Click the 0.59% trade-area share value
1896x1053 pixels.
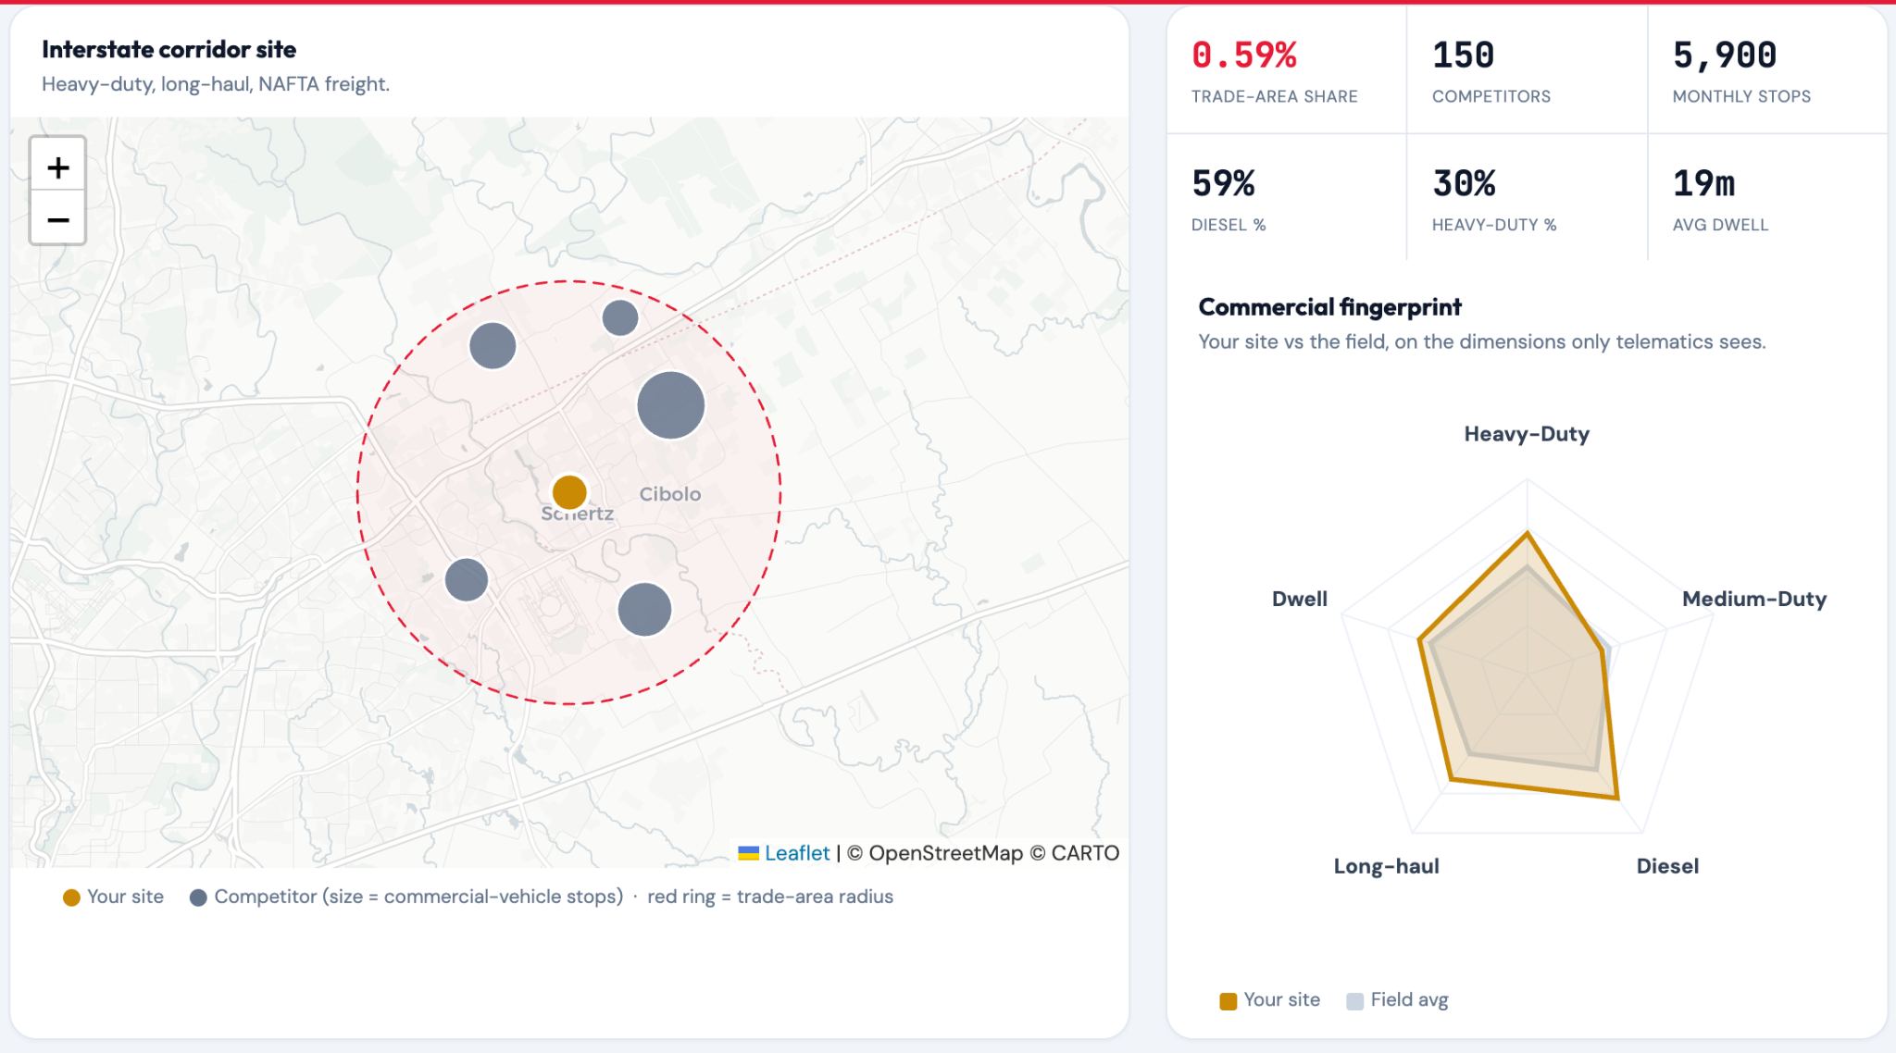(1244, 56)
